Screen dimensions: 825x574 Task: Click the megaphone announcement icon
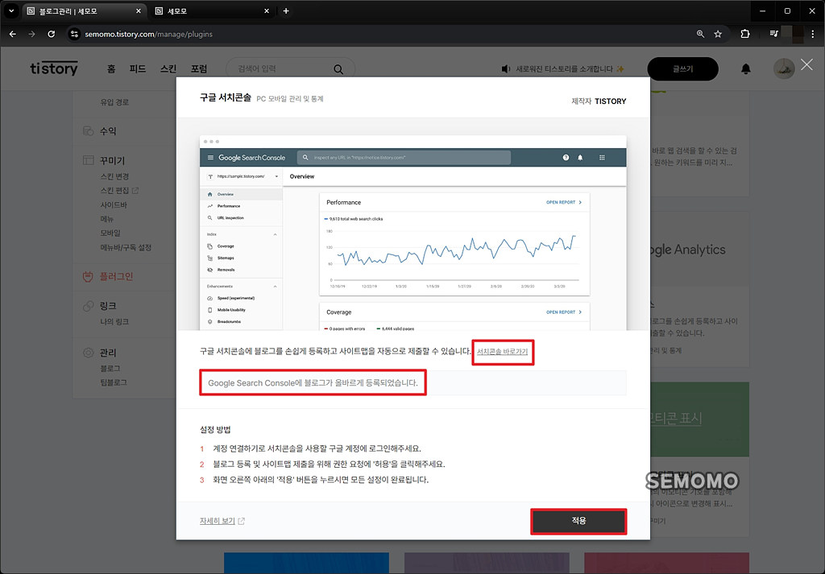506,69
